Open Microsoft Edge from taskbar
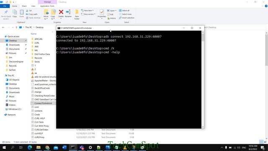 (30, 147)
